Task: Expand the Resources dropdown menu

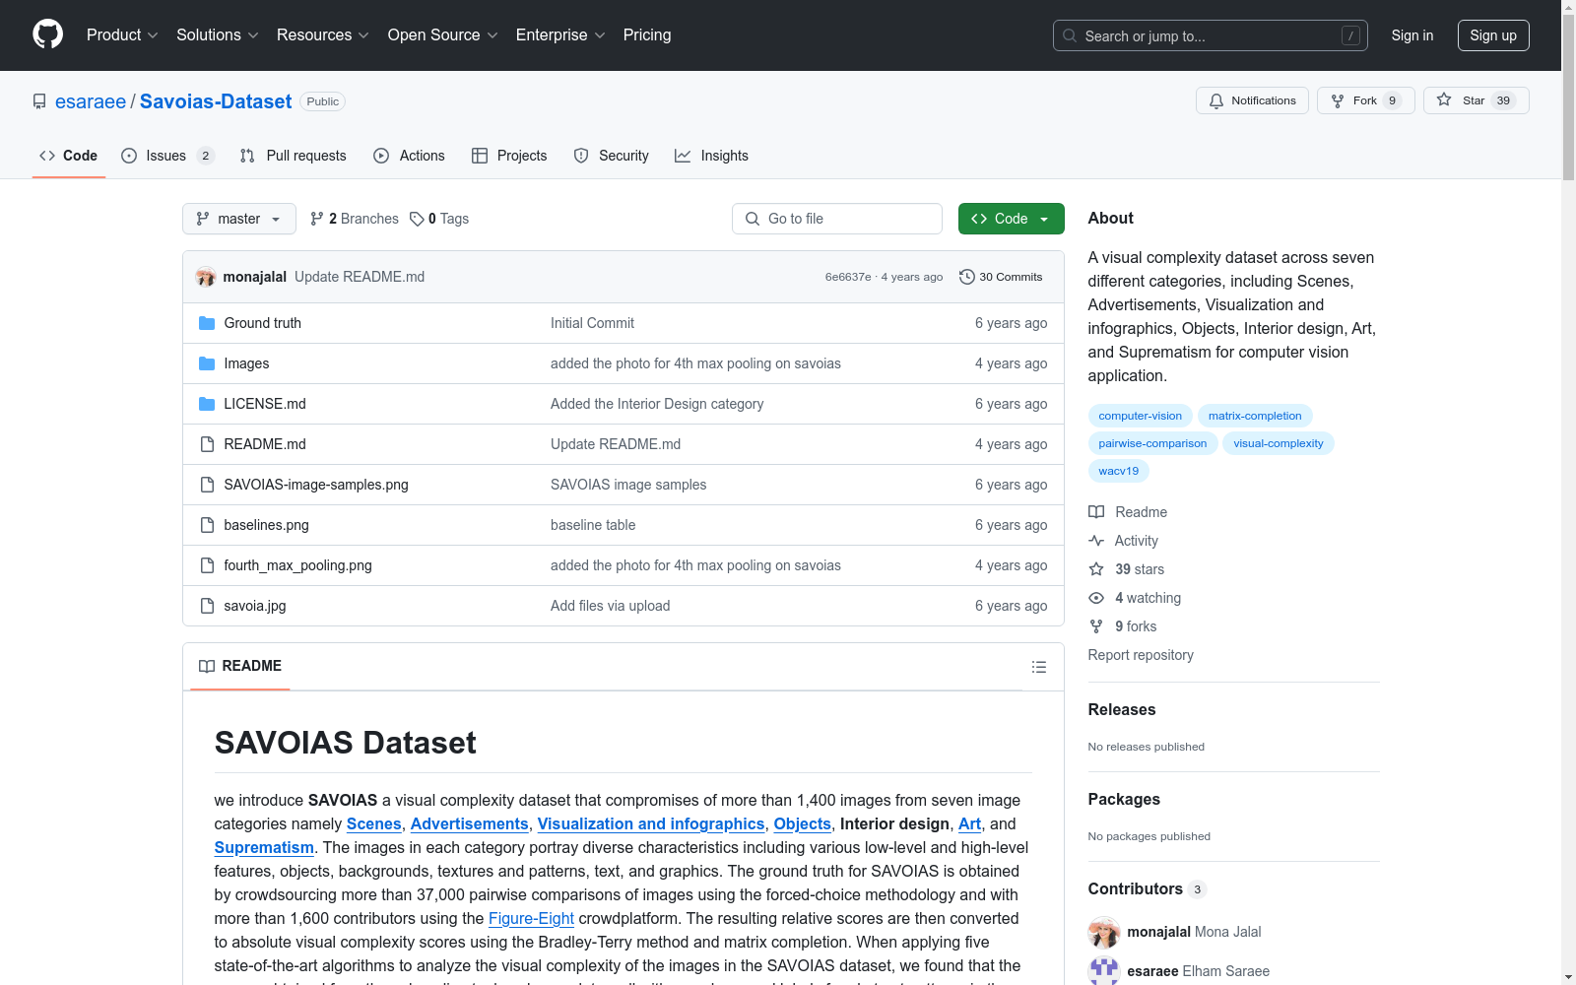Action: tap(323, 34)
